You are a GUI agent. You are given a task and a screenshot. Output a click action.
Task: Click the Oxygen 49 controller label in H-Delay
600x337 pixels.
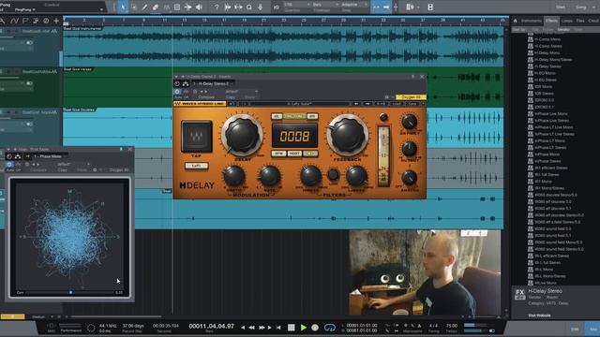[x=411, y=97]
